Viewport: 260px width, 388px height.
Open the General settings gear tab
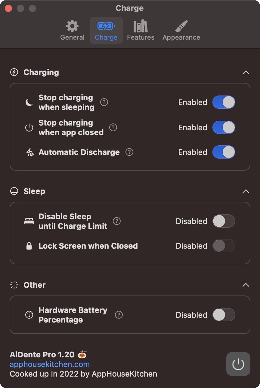72,31
